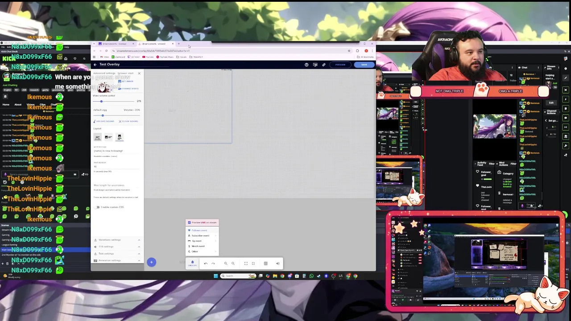Viewport: 571px width, 321px height.
Task: Click NOT OMG TRIPLE poll option
Action: click(449, 91)
